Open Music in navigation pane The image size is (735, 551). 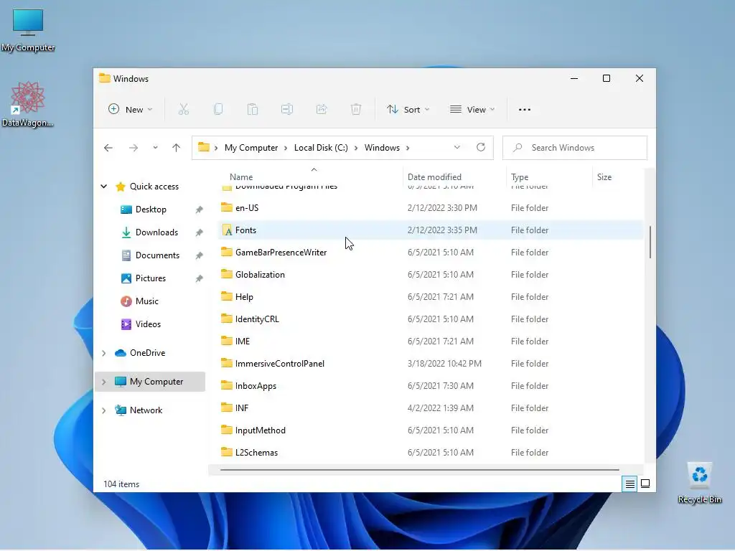point(146,301)
